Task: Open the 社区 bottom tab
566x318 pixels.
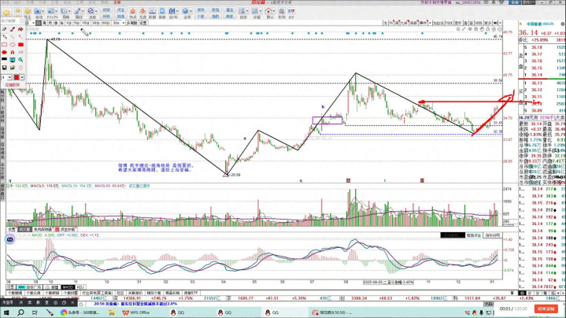Action: [120, 293]
